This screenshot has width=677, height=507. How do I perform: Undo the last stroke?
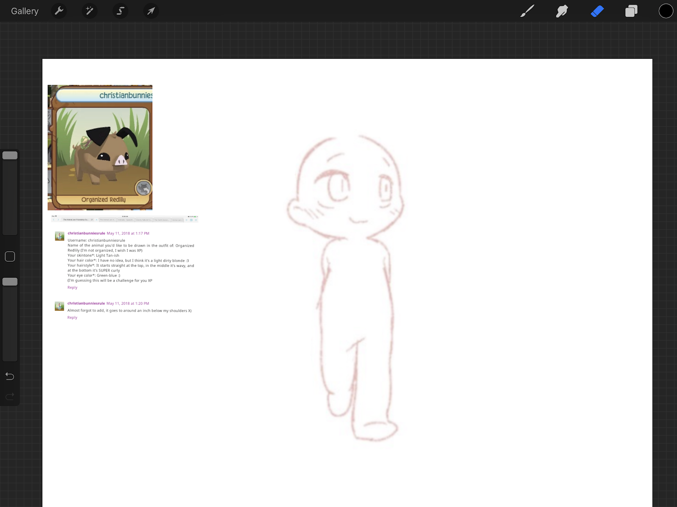10,376
